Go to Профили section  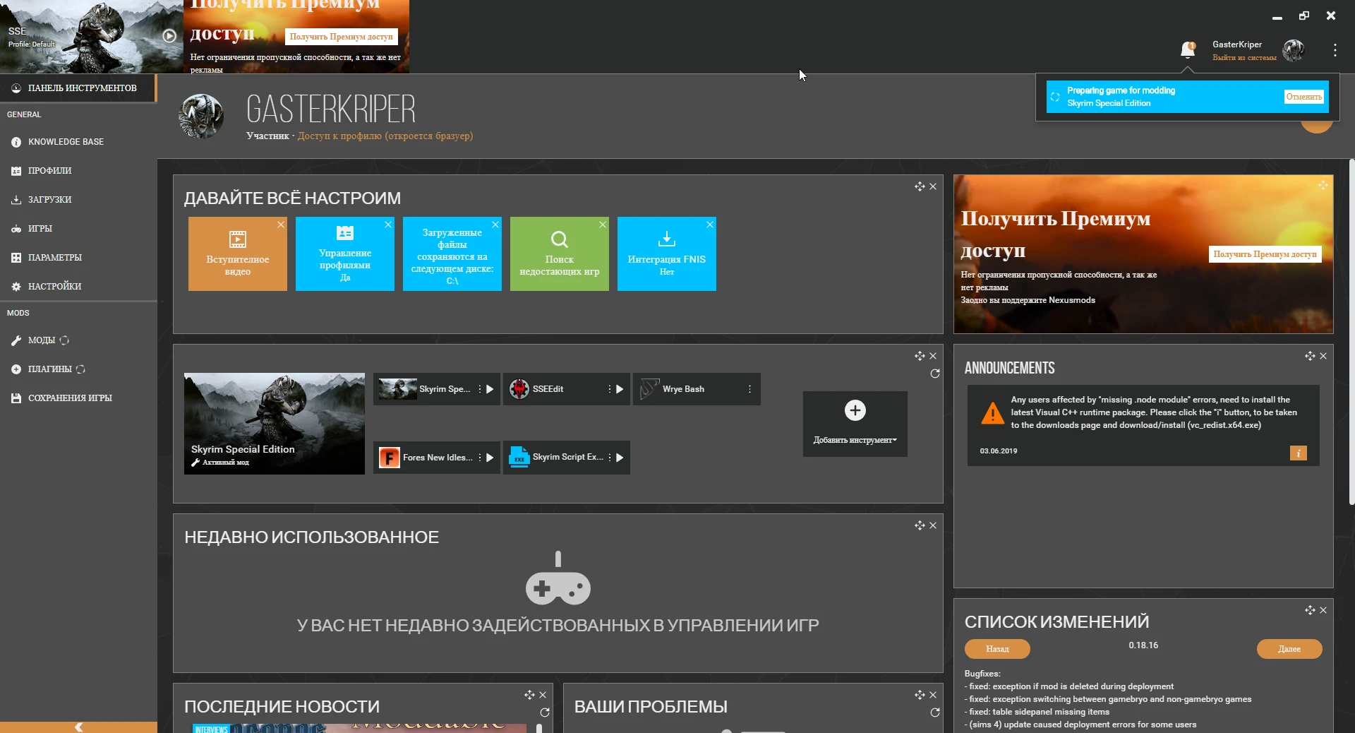tap(78, 171)
